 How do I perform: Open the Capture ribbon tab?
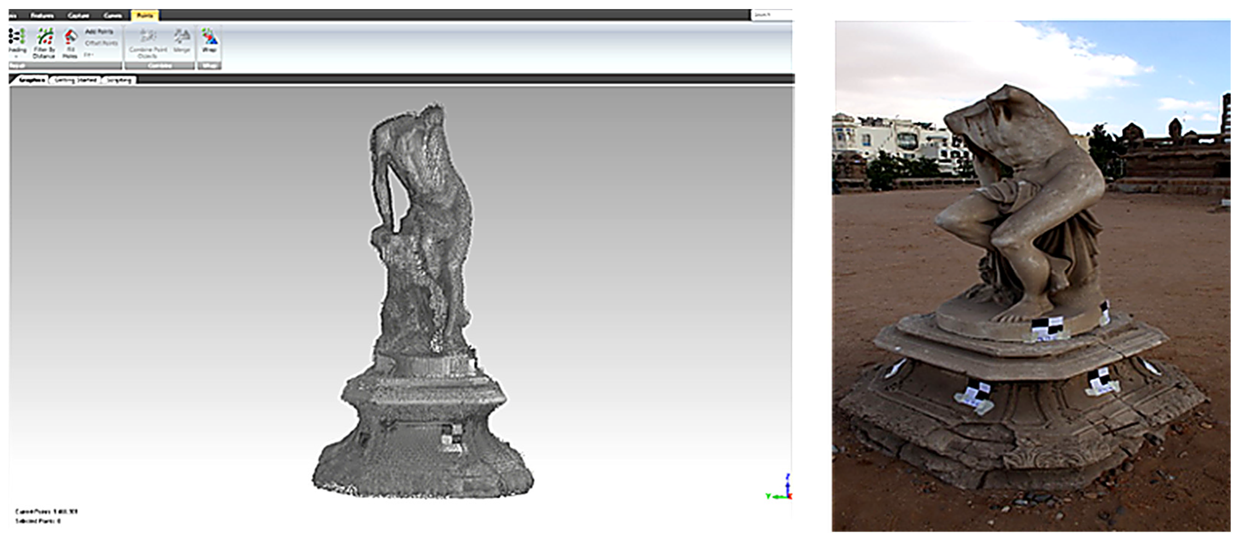point(78,16)
